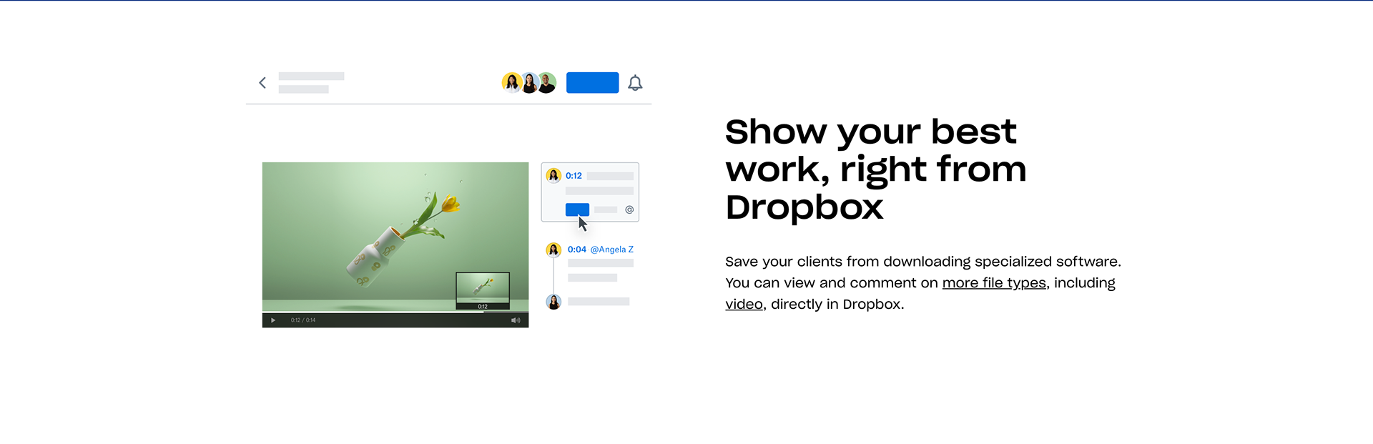The image size is (1373, 444).
Task: Mute the video with speaker icon
Action: pos(516,320)
